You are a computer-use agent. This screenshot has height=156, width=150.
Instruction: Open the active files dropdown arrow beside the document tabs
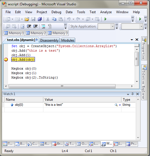coord(132,40)
